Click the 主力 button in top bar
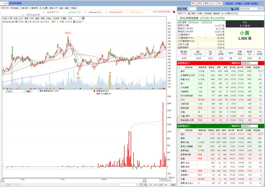Image resolution: width=265 pixels, height=187 pixels. pyautogui.click(x=213, y=3)
